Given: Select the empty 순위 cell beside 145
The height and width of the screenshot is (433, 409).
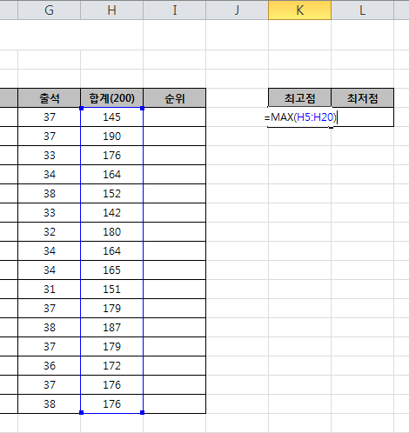Looking at the screenshot, I should pos(174,117).
